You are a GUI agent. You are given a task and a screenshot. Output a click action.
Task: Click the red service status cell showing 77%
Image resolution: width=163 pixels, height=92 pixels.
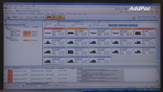click(x=27, y=33)
